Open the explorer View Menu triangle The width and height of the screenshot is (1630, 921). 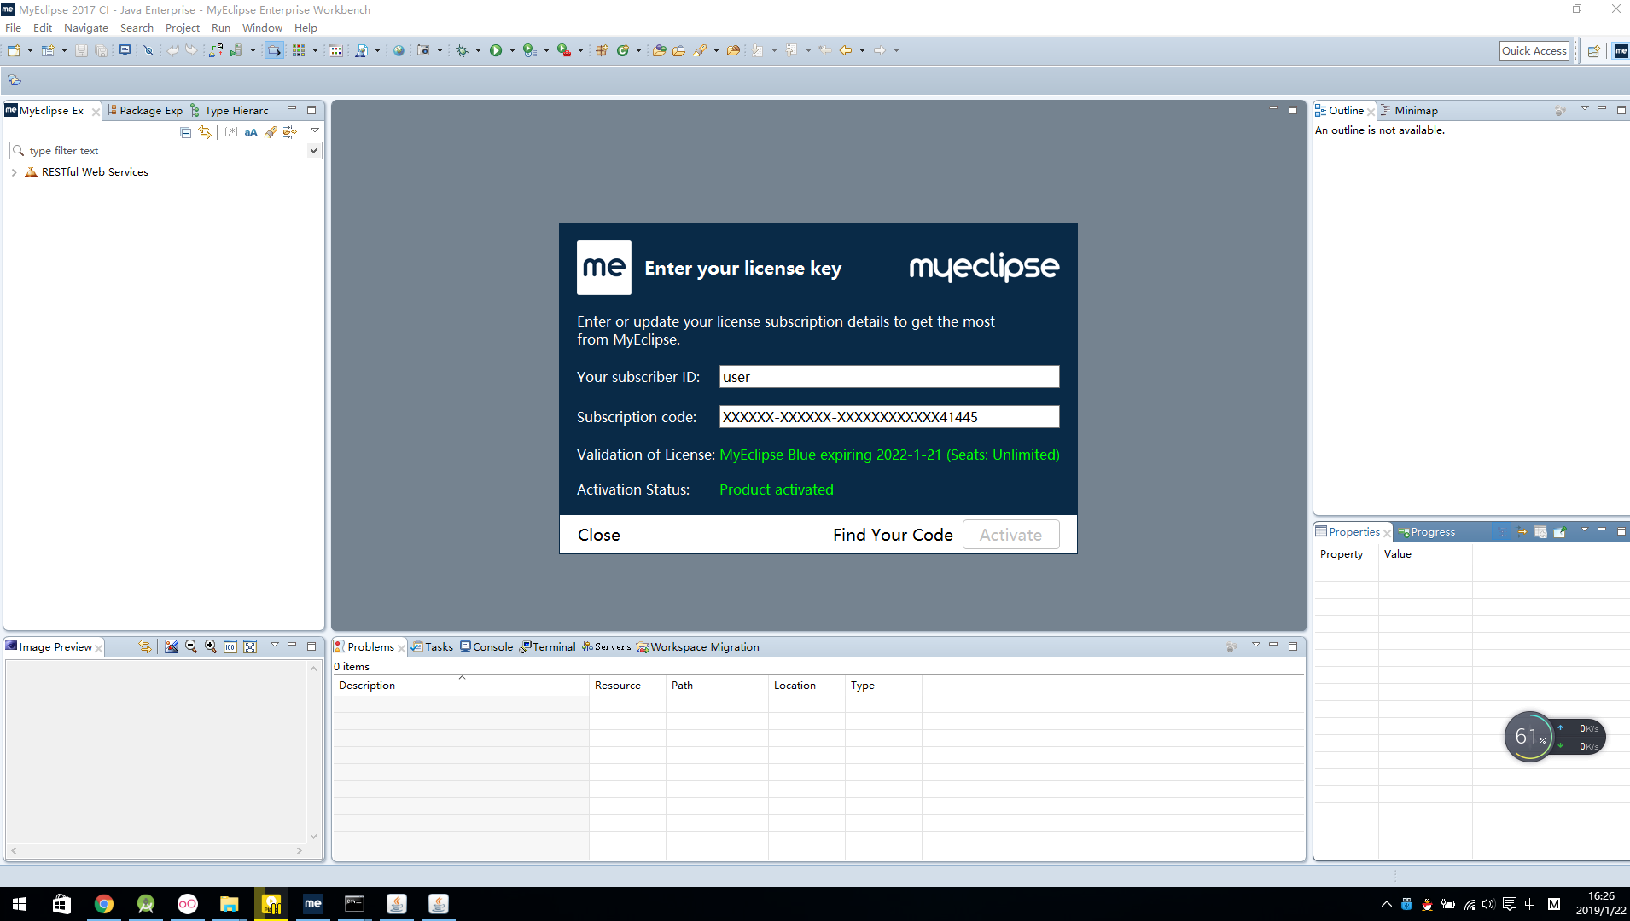point(315,130)
